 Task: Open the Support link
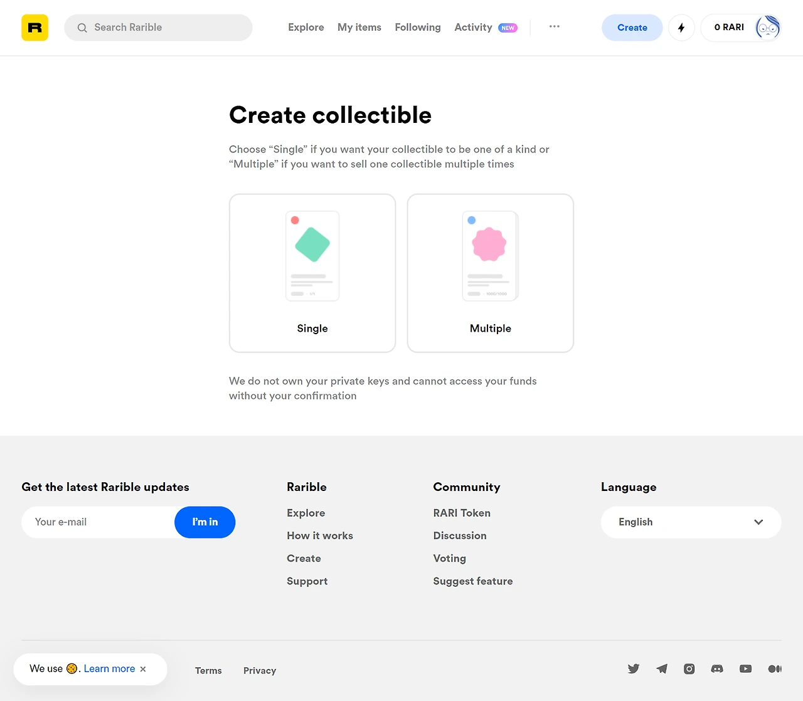[x=307, y=581]
